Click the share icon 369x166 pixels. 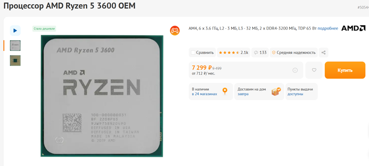pos(323,53)
